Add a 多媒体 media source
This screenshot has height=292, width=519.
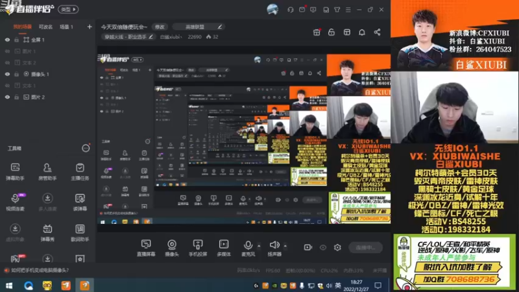pos(224,248)
